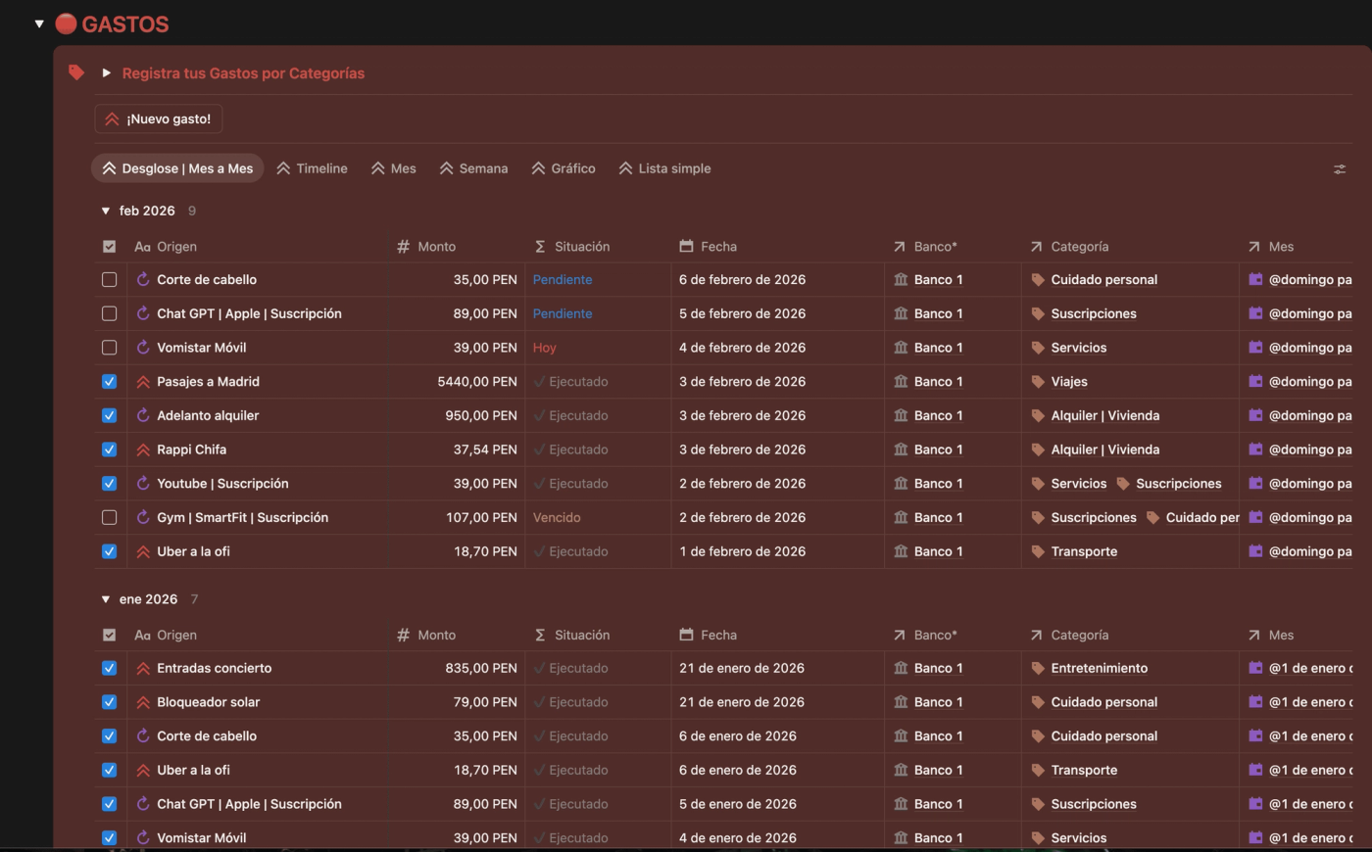Click the calendar icon in Bloqueador solar Mes cell
Image resolution: width=1372 pixels, height=852 pixels.
(1255, 702)
